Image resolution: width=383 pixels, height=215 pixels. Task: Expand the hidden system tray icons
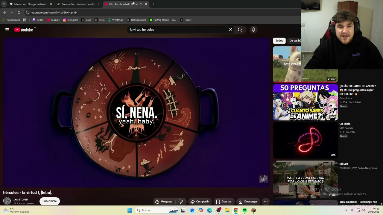tap(346, 210)
